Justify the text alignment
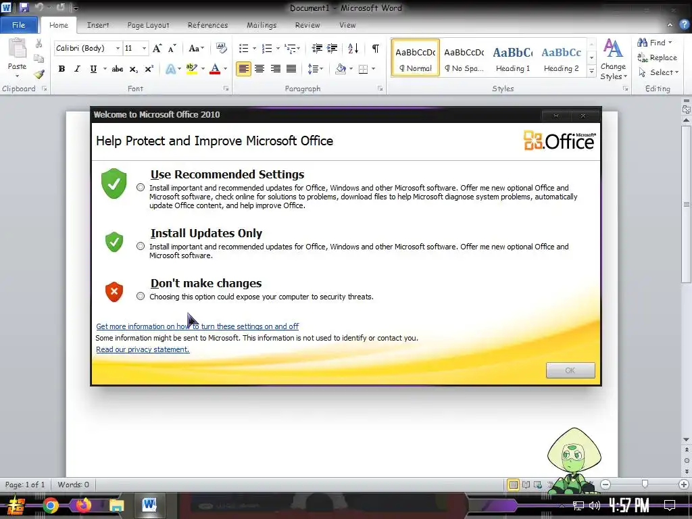This screenshot has width=692, height=519. point(291,69)
